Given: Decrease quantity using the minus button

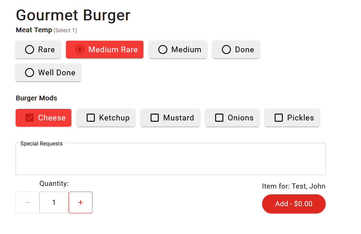Looking at the screenshot, I should click(28, 202).
